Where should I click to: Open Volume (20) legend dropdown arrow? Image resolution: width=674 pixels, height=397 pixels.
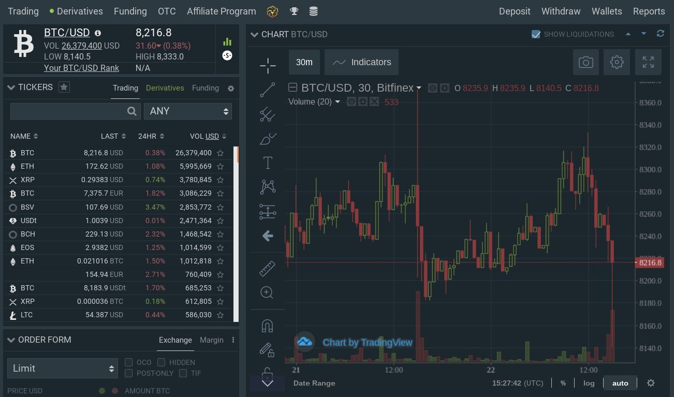click(338, 101)
